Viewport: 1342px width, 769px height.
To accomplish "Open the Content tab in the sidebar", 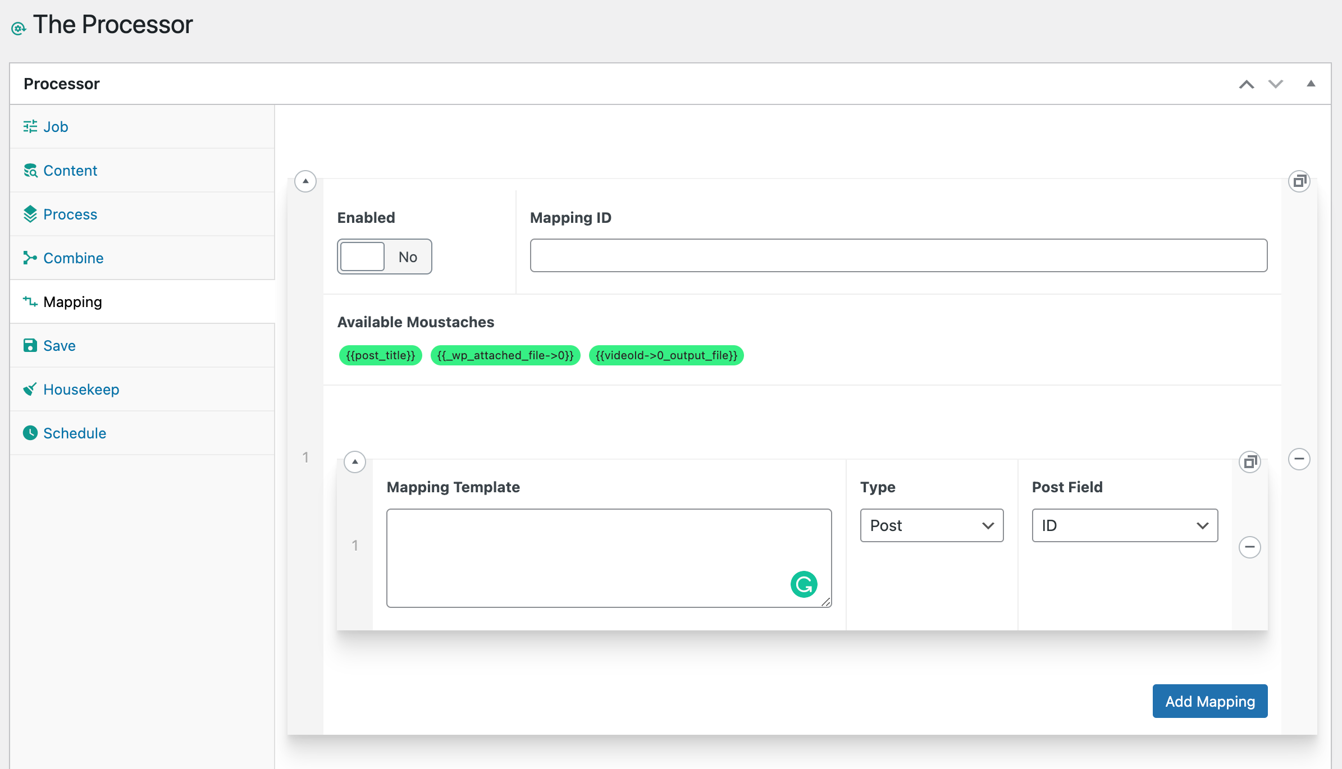I will 70,171.
